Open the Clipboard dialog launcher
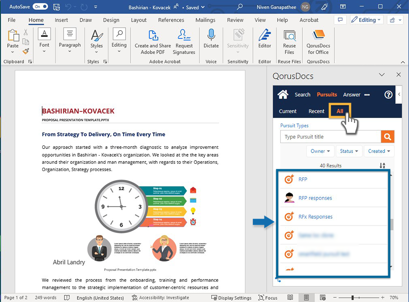 click(30, 62)
